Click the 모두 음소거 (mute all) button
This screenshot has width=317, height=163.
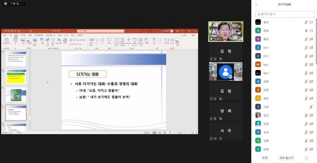click(286, 158)
